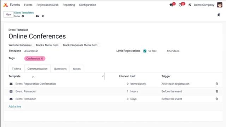This screenshot has width=226, height=127.
Task: Open the Reporting menu
Action: 69,5
